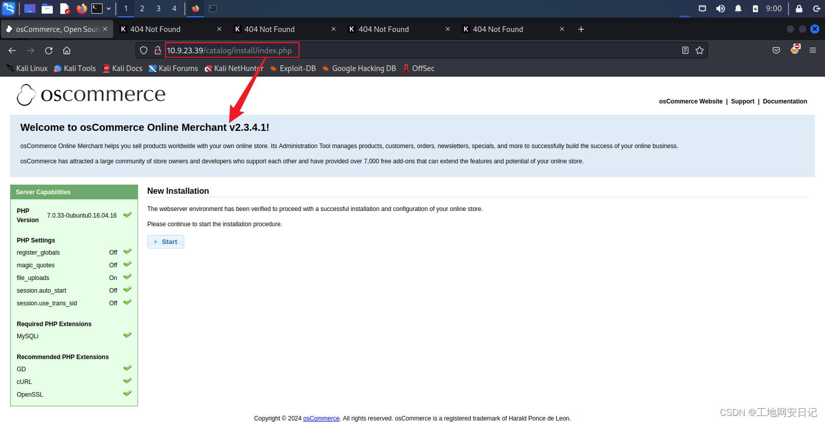Viewport: 825px width, 422px height.
Task: Click the insecure connection padlock icon
Action: pyautogui.click(x=158, y=50)
